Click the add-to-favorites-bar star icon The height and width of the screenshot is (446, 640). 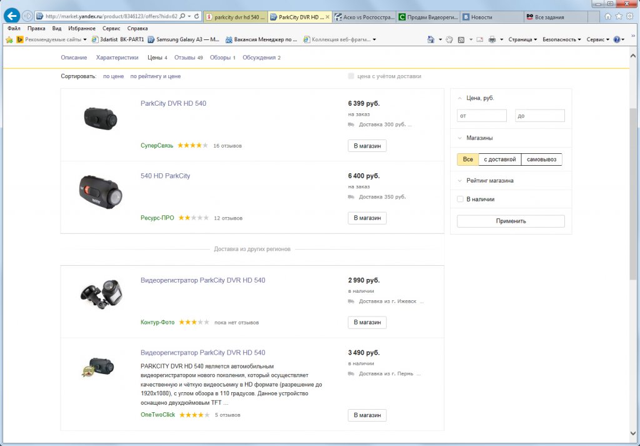pos(9,39)
